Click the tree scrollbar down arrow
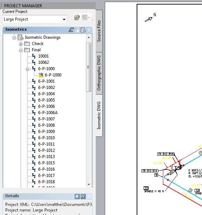 [x=89, y=185]
